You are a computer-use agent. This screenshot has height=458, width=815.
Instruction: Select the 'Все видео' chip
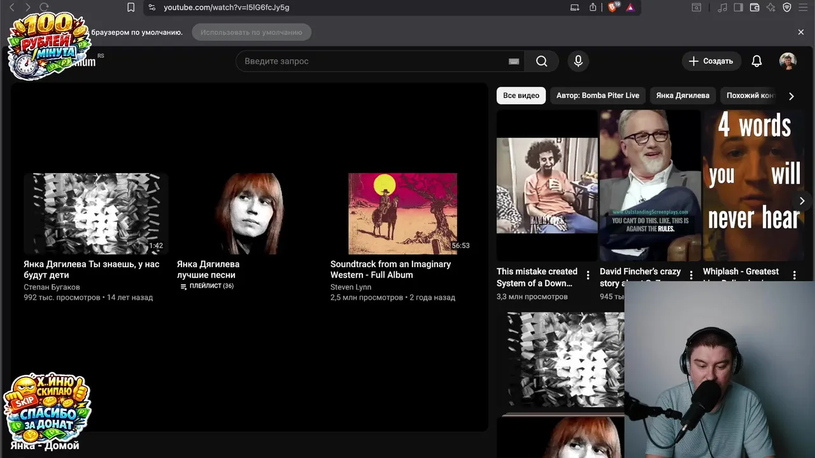521,95
